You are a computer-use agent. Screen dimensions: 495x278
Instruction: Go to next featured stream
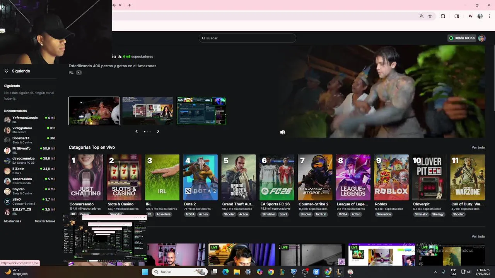(x=158, y=131)
